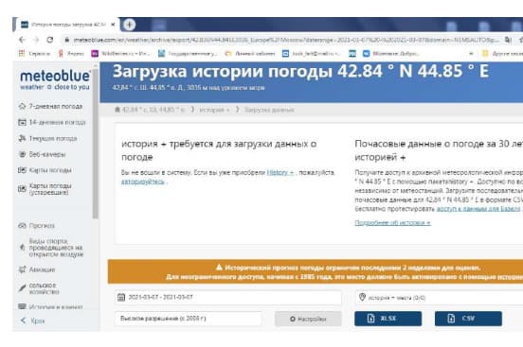The width and height of the screenshot is (523, 347).
Task: Click the Прогноз binoculars icon
Action: pyautogui.click(x=22, y=225)
